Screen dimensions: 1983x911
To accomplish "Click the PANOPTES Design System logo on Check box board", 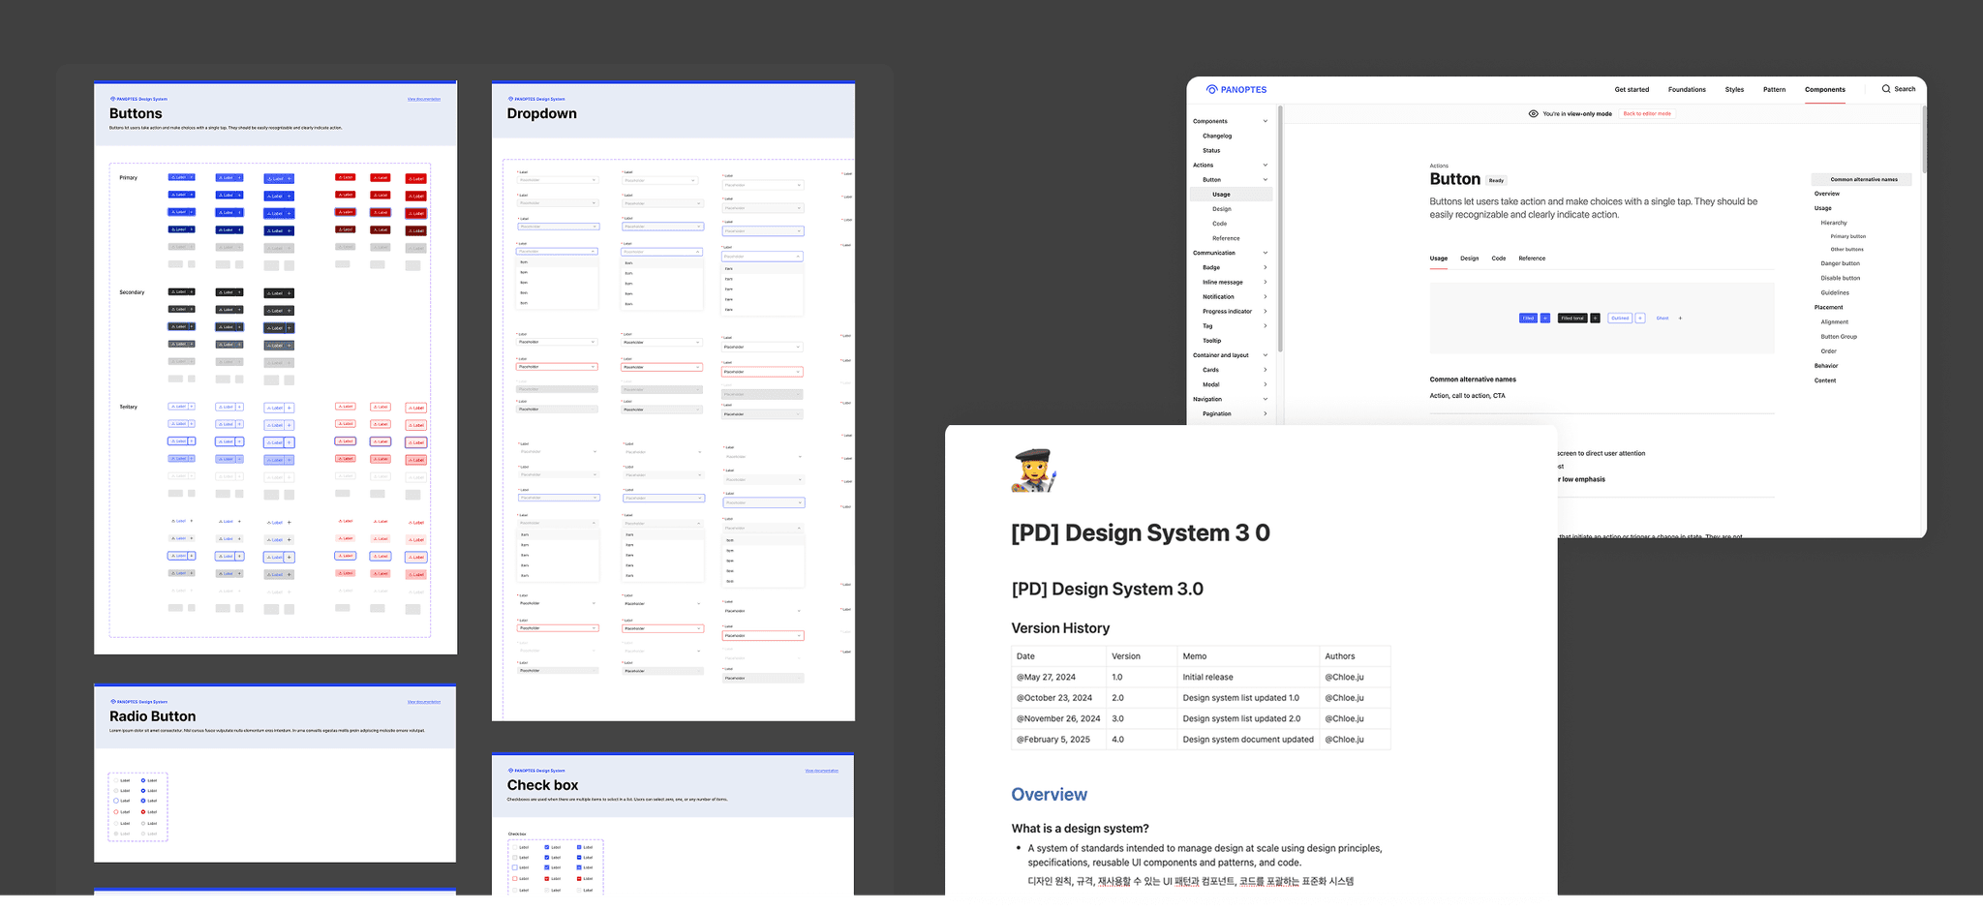I will pyautogui.click(x=536, y=771).
